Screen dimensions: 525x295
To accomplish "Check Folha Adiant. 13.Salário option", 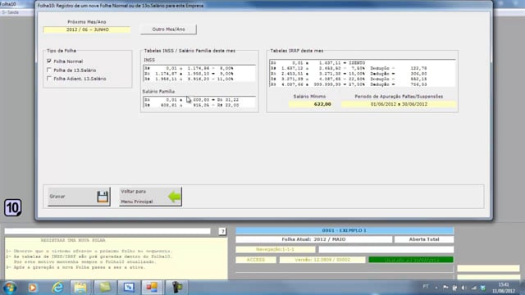I will coord(49,79).
